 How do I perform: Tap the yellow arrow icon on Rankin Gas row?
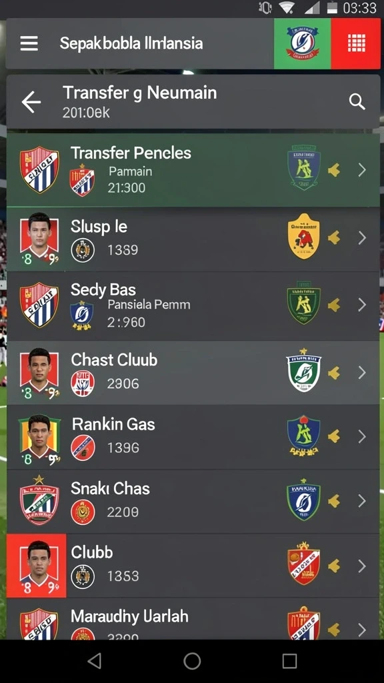(334, 436)
